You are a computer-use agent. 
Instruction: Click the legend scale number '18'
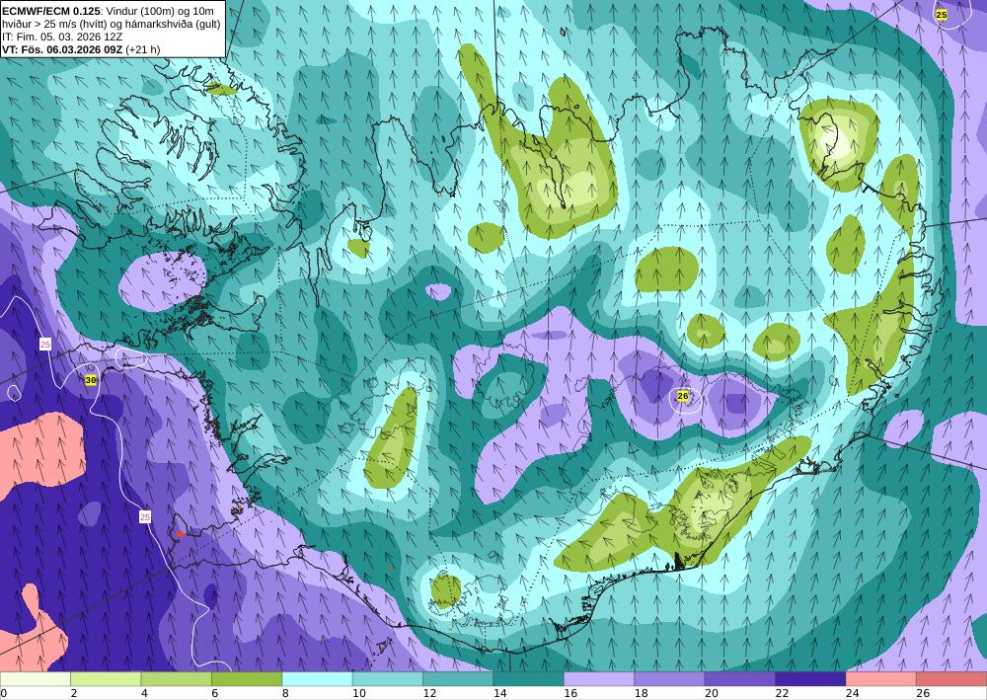[641, 693]
